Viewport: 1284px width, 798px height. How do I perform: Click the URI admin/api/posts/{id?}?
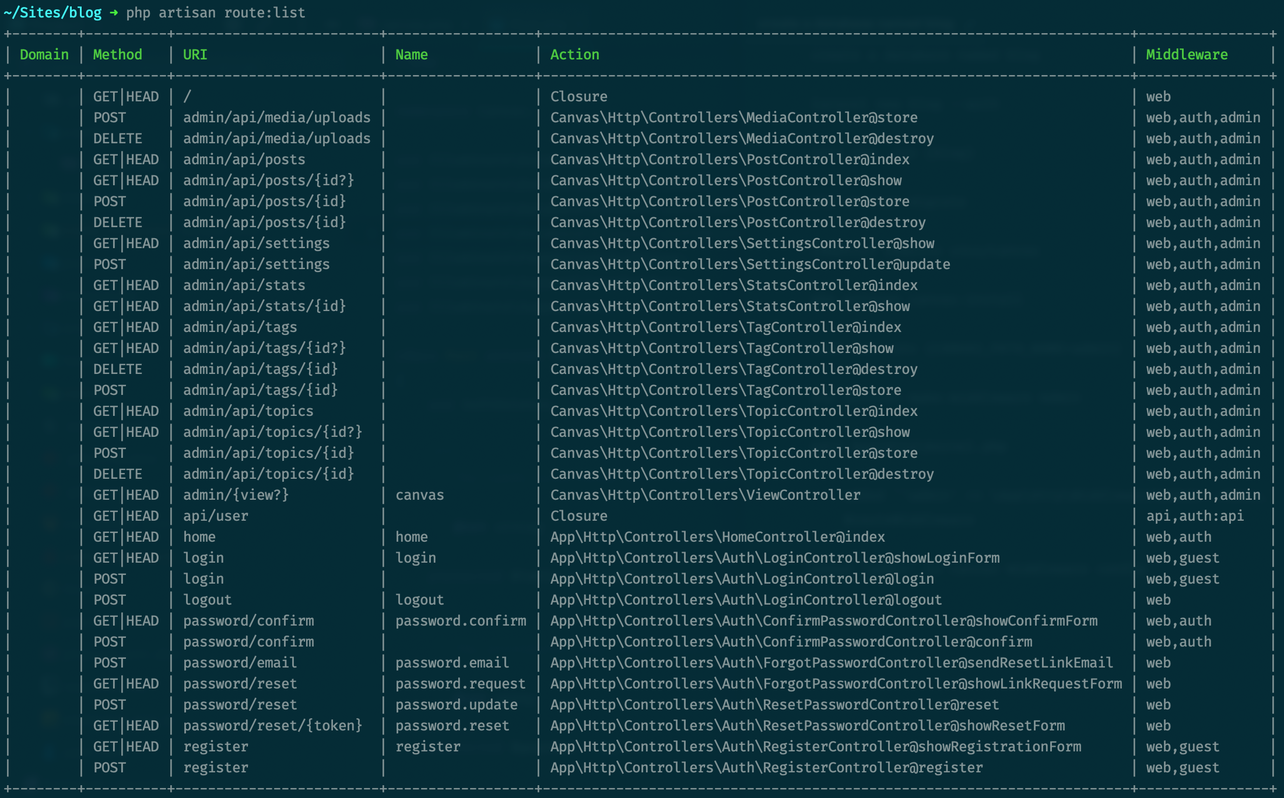(x=269, y=181)
